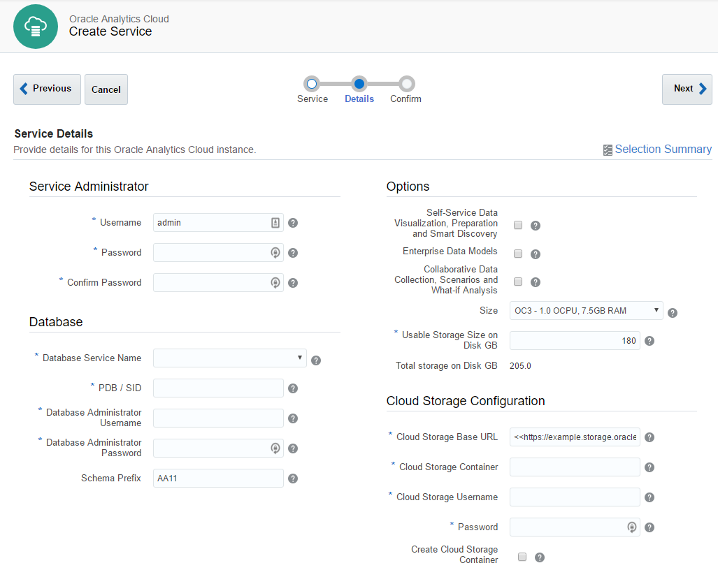Focus the Cloud Storage Password input
The image size is (718, 584).
pos(575,527)
